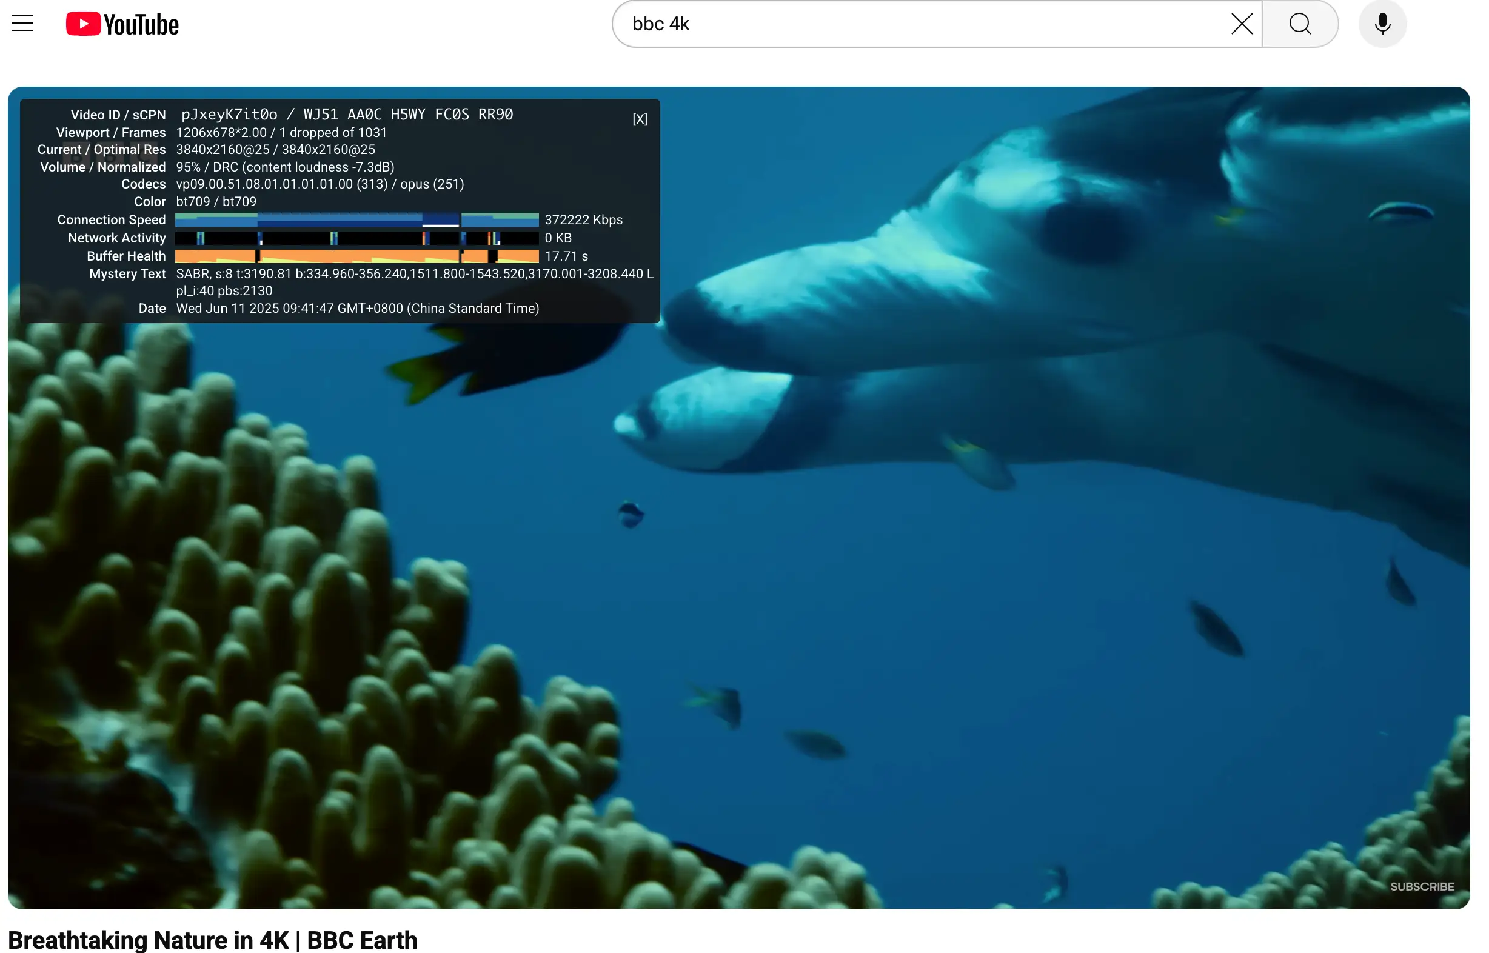Click the Codecs vp09 value line

[x=320, y=184]
